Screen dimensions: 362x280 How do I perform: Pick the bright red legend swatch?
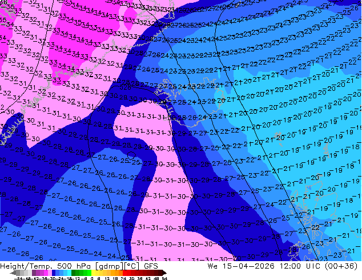124,273
